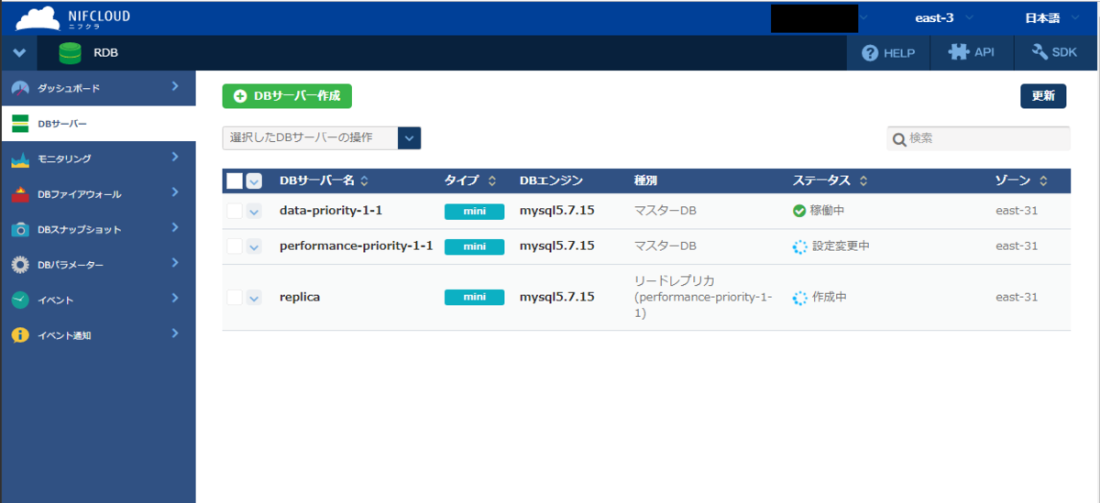Screen dimensions: 1100x503
Task: Click the API puzzle piece icon
Action: point(958,52)
